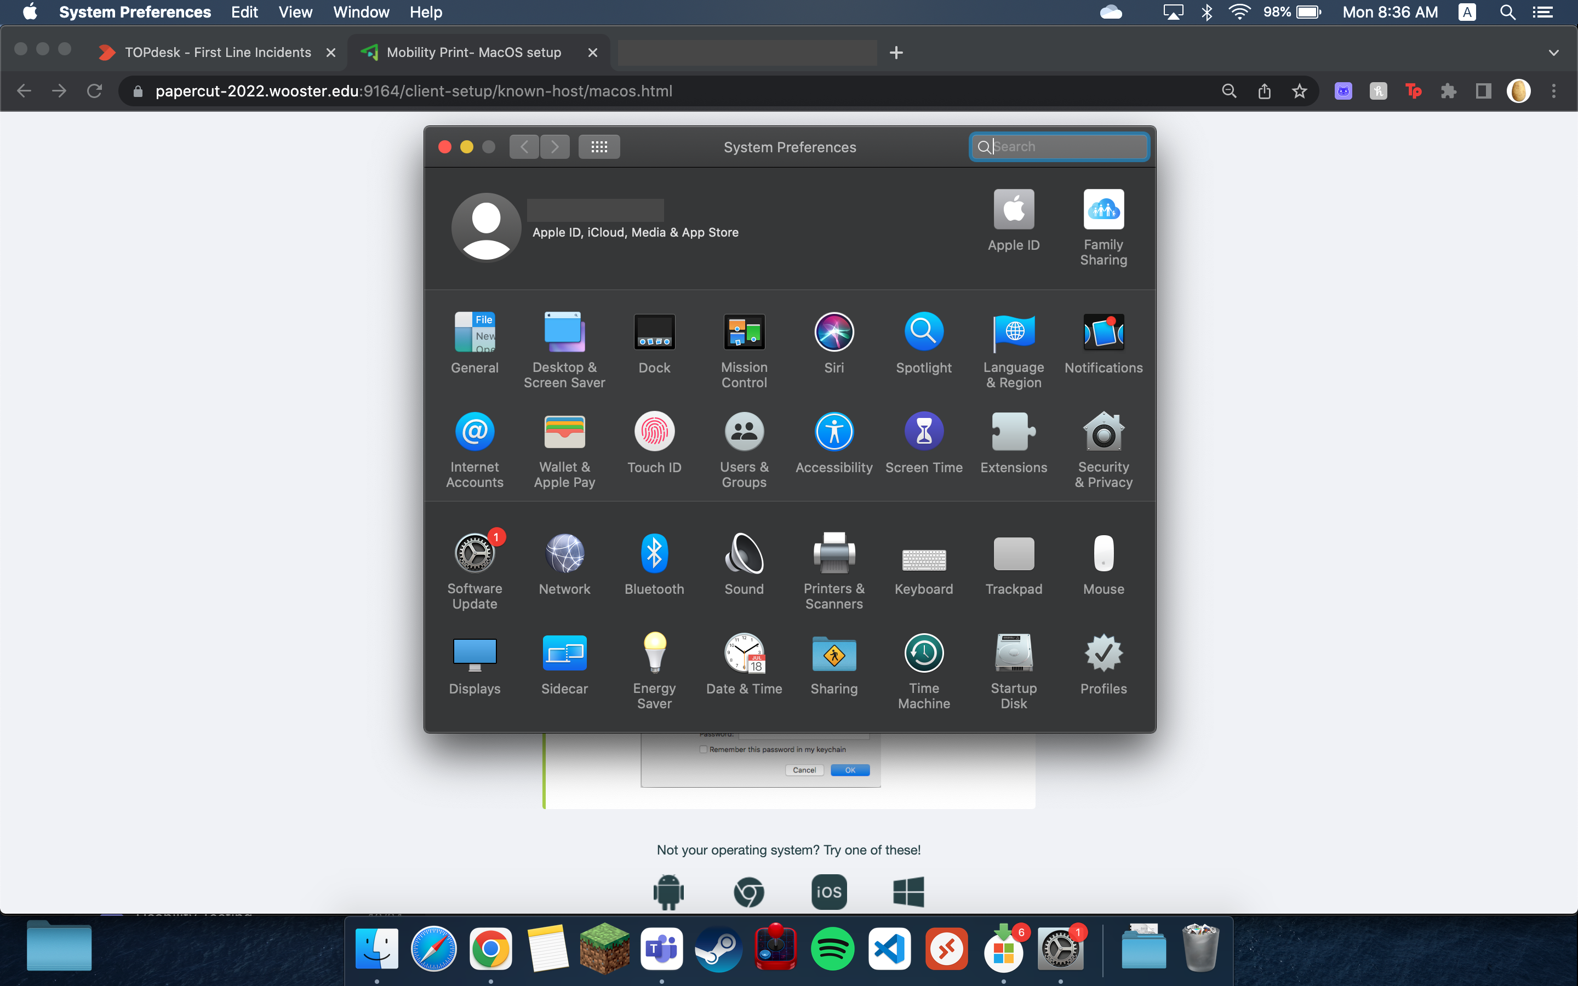This screenshot has width=1578, height=986.
Task: Bookmark page with star icon
Action: pos(1299,91)
